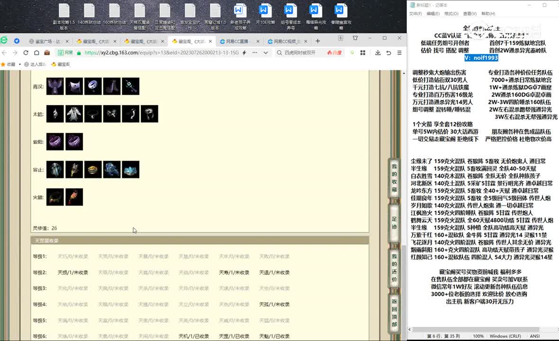Click the red pendant icon in 火麟 row

pos(74,197)
